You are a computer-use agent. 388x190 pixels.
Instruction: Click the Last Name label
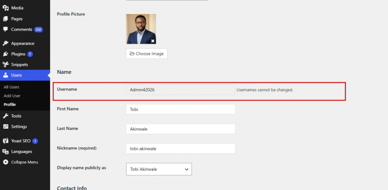68,129
